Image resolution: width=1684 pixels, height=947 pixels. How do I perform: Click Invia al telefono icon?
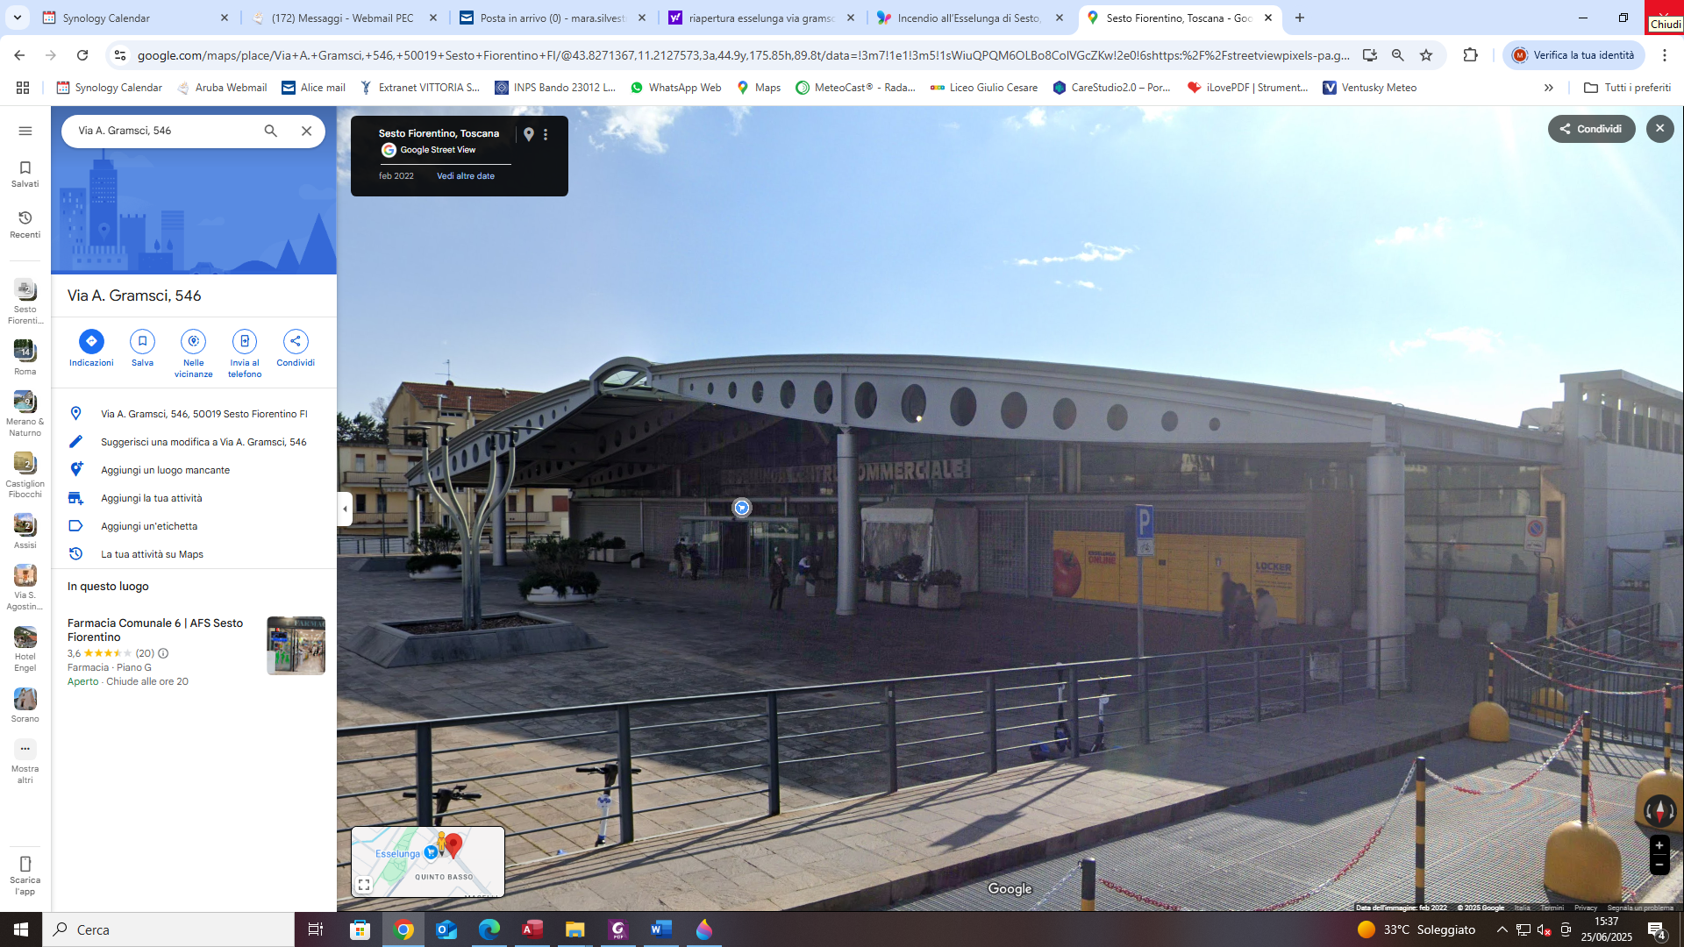point(245,341)
